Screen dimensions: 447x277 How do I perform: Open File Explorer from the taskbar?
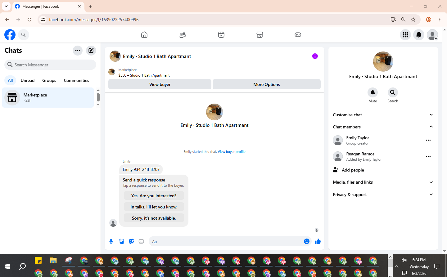[x=53, y=260]
